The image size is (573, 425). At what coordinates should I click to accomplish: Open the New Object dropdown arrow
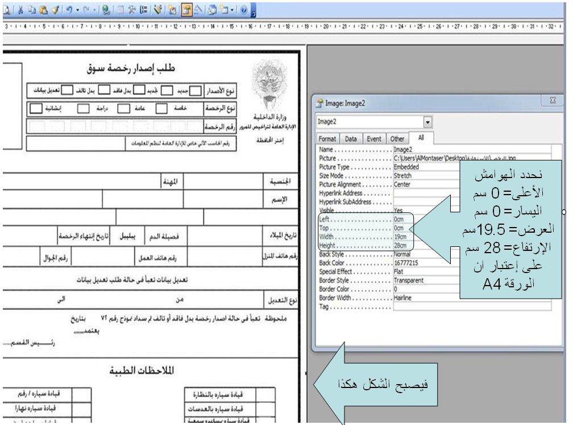pos(232,10)
